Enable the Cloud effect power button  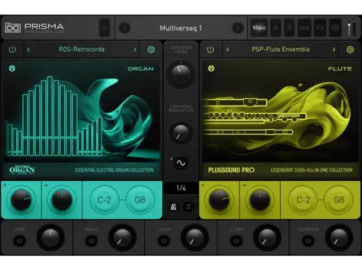click(236, 241)
